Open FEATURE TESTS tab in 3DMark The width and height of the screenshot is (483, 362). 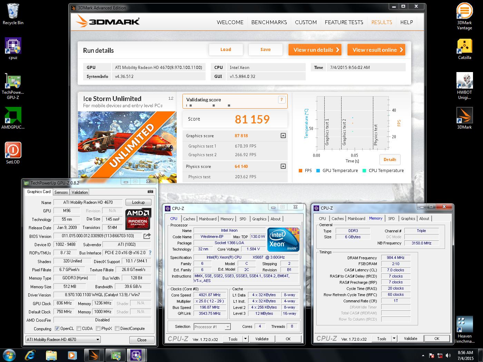point(344,22)
